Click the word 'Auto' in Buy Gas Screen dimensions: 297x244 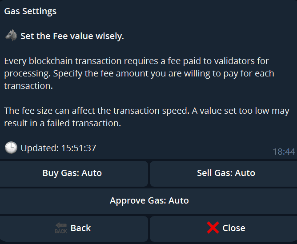[x=92, y=173]
